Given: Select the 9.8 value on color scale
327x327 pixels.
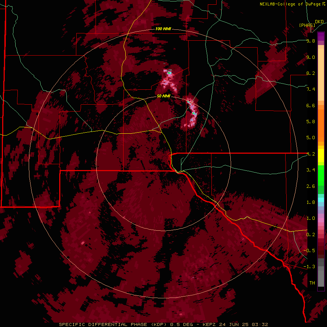Looking at the screenshot, I should click(311, 41).
